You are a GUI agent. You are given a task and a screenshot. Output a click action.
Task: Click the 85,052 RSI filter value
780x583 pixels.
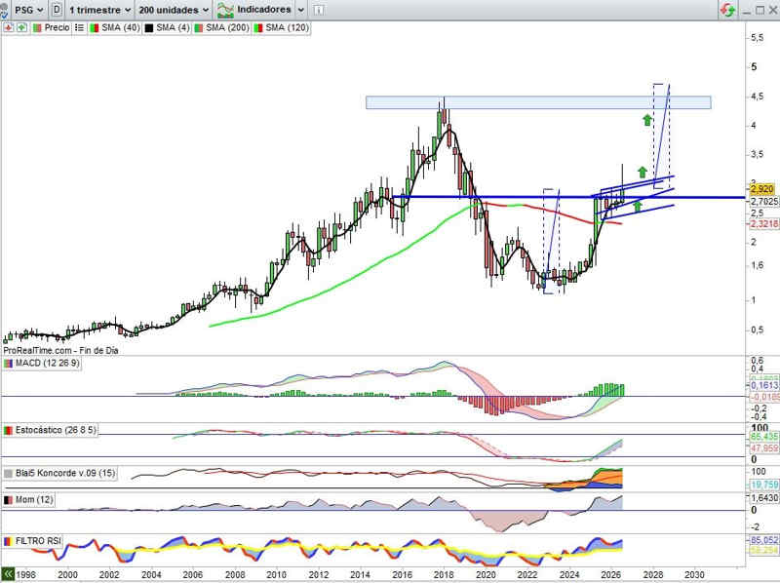pos(764,540)
